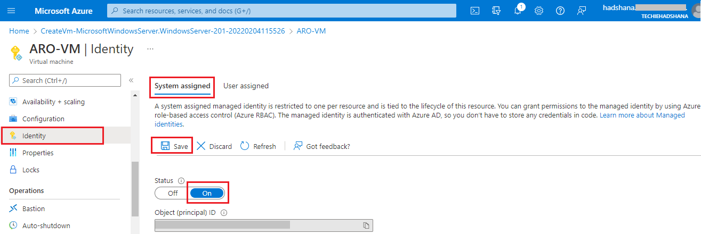Click the Locks padlock icon
The width and height of the screenshot is (701, 234).
[x=13, y=170]
